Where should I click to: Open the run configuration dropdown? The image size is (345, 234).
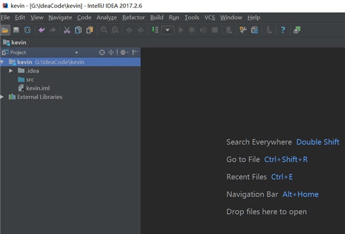(168, 30)
